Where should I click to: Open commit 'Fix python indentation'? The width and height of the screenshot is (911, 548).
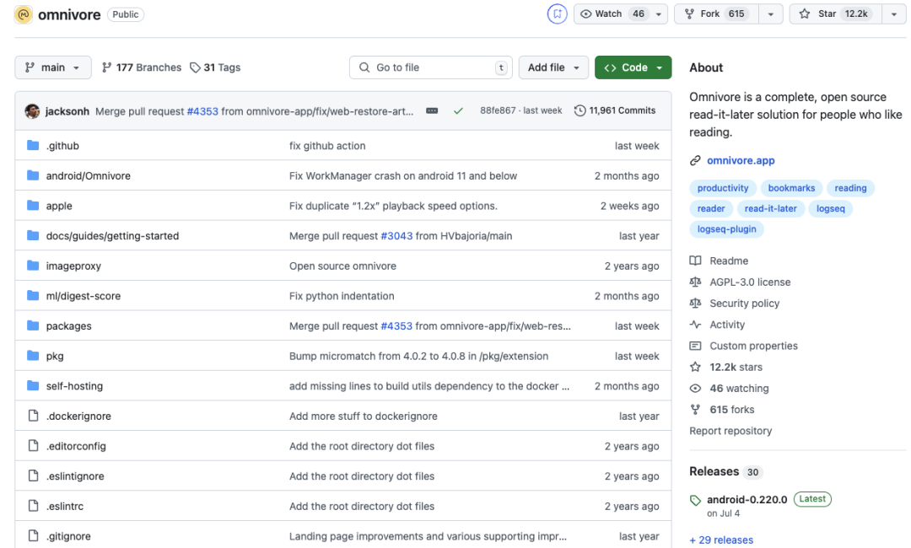342,295
